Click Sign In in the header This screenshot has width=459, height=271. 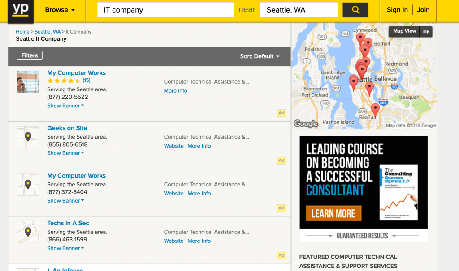397,10
